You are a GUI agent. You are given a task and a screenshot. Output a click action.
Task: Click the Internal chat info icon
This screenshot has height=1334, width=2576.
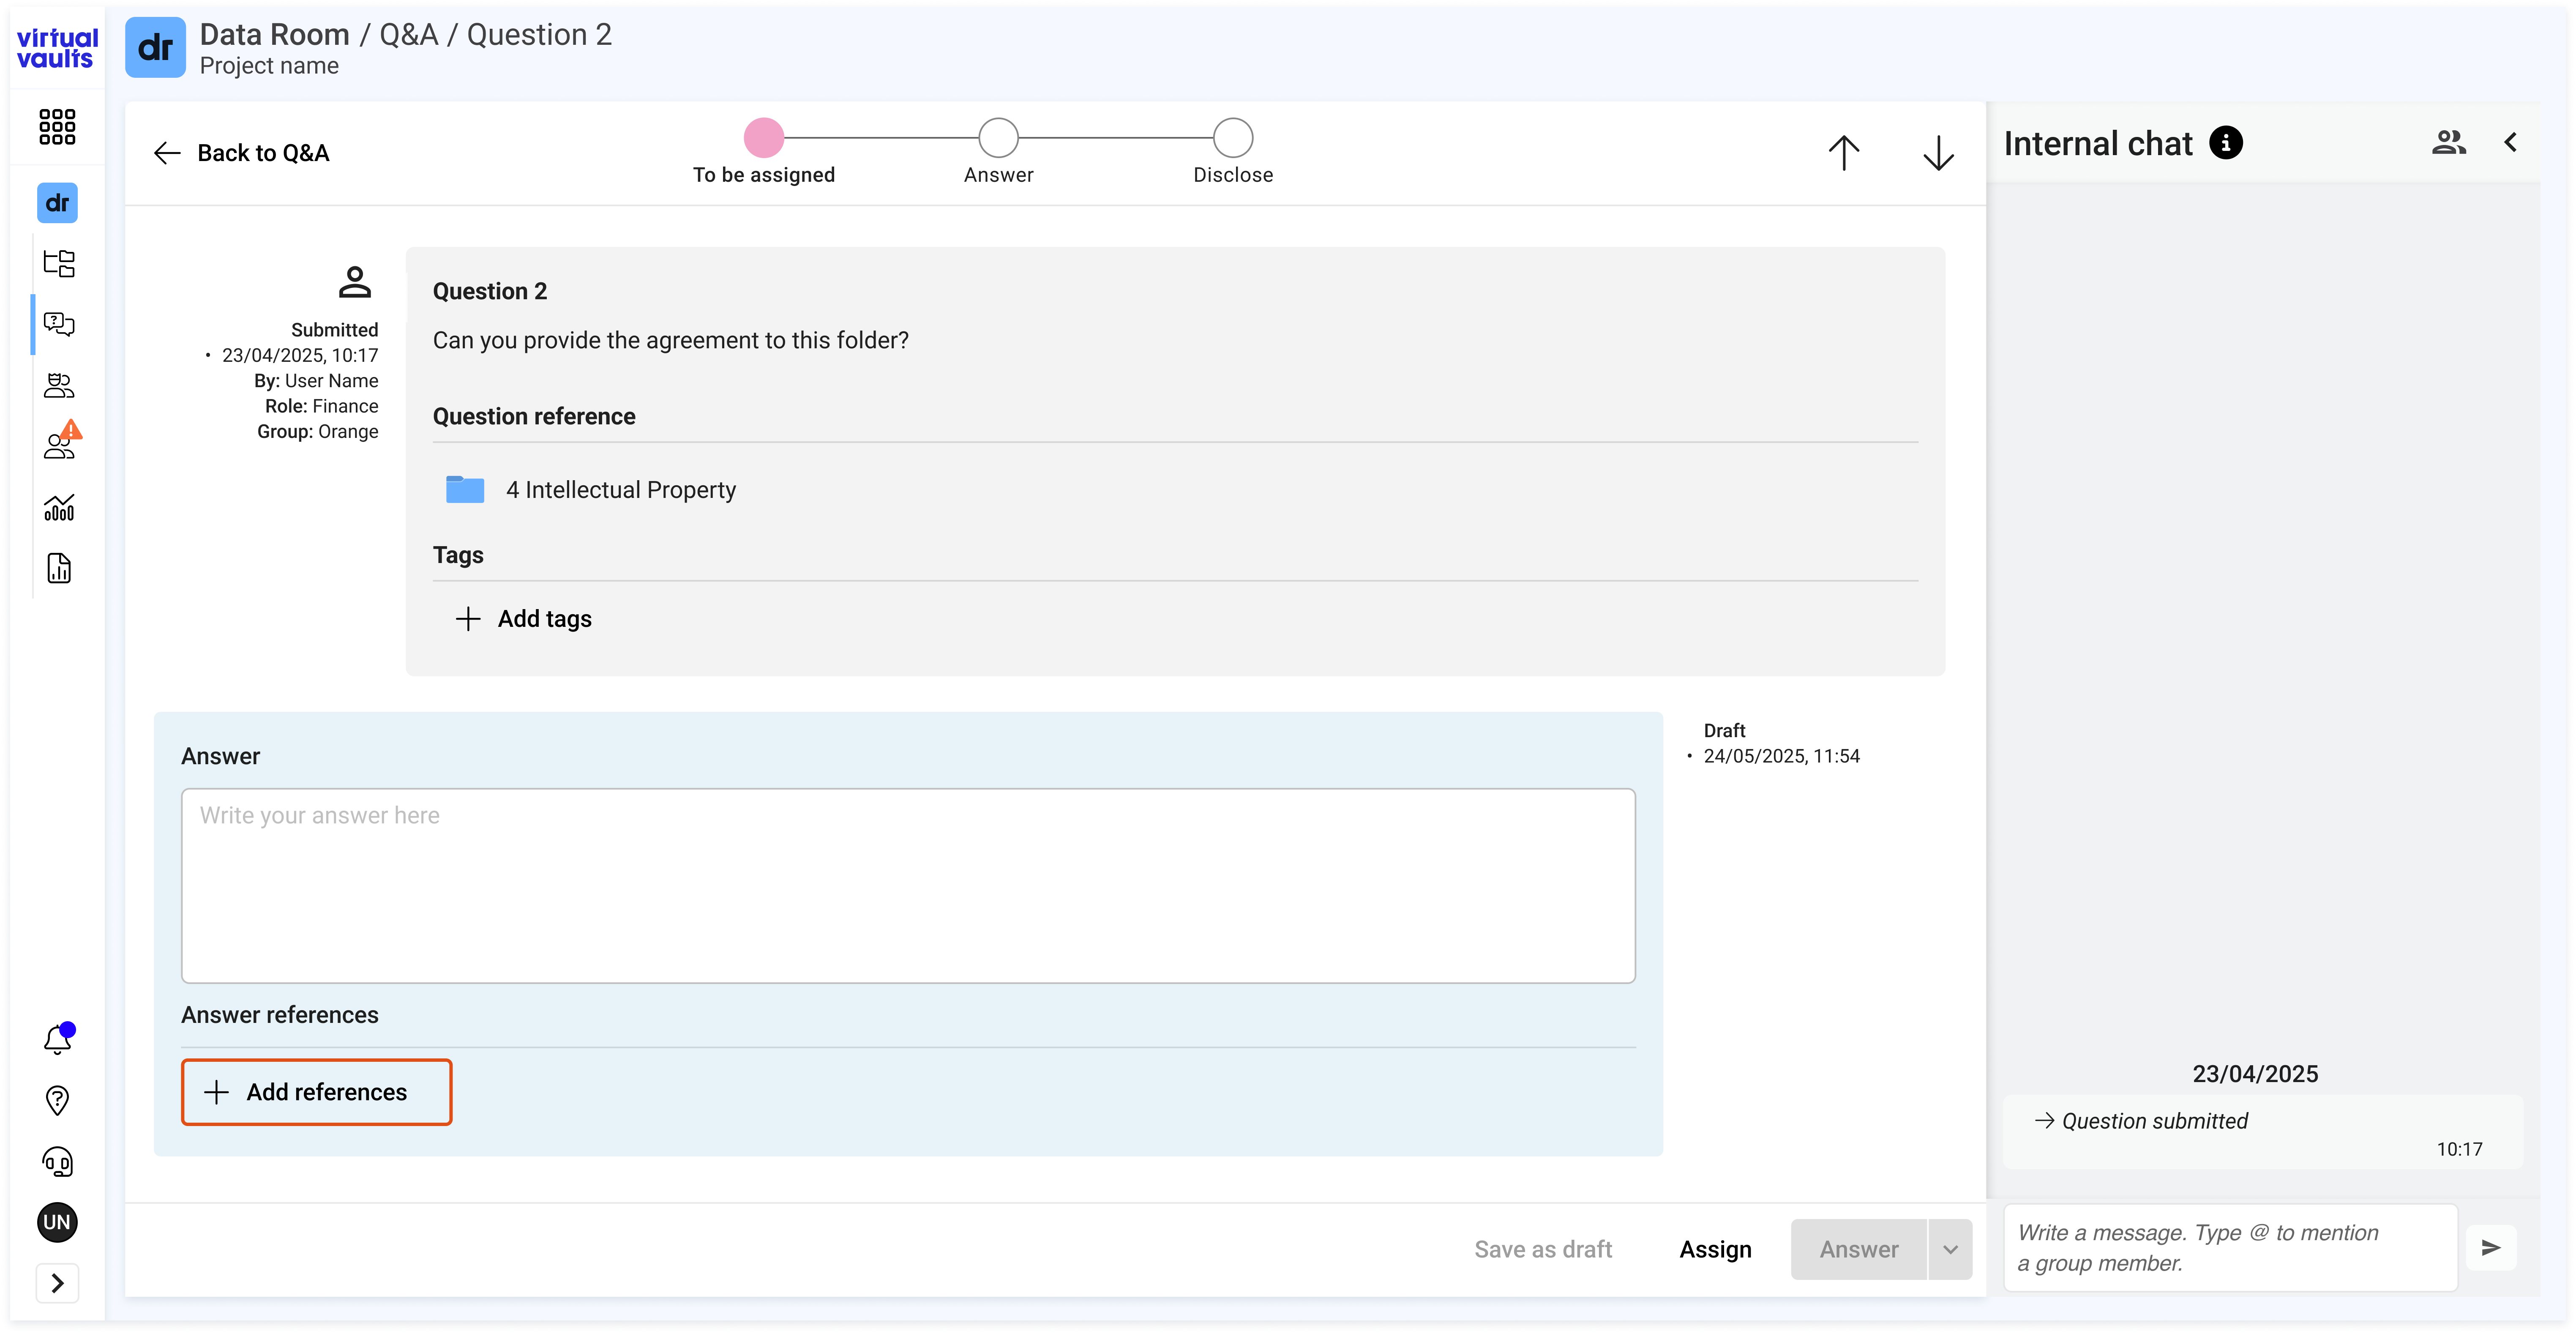pos(2226,143)
